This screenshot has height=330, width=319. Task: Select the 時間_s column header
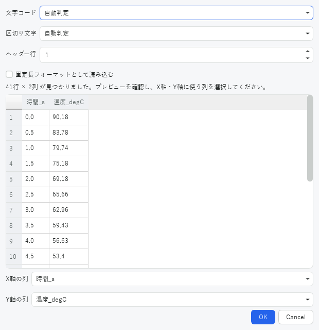coord(36,102)
